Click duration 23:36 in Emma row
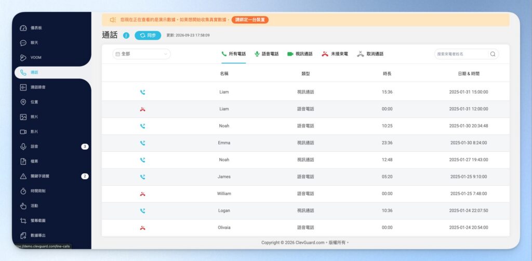Viewport: 532px width, 261px height. click(x=387, y=143)
